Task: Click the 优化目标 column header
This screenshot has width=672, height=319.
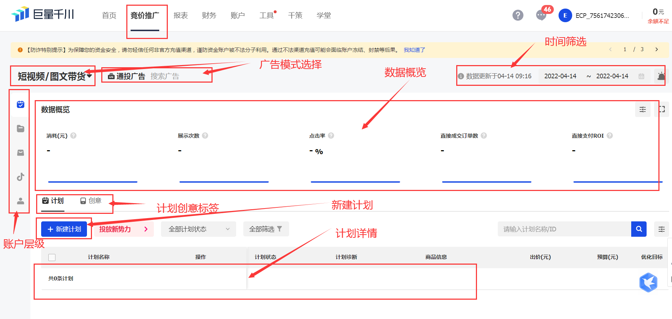Action: click(x=652, y=257)
